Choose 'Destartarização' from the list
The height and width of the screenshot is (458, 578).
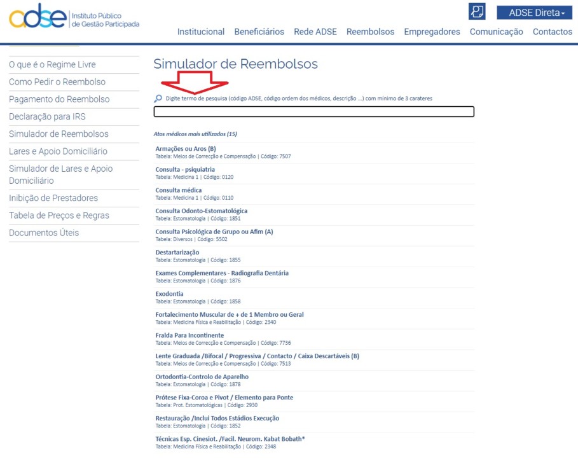[x=177, y=253]
